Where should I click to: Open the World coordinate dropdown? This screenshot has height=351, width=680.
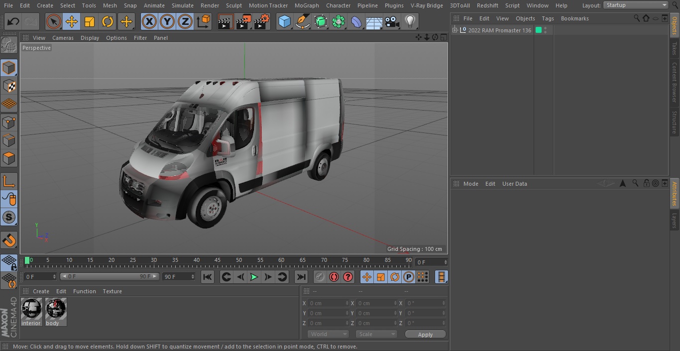point(328,334)
